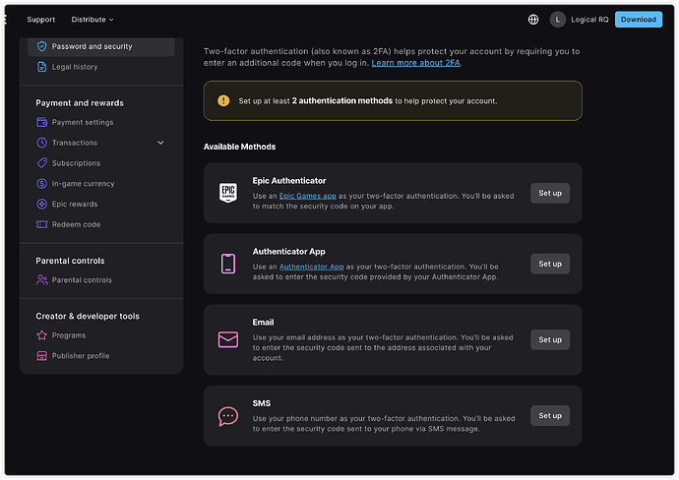Click the Redeem code ticket icon
679x480 pixels.
(x=41, y=224)
